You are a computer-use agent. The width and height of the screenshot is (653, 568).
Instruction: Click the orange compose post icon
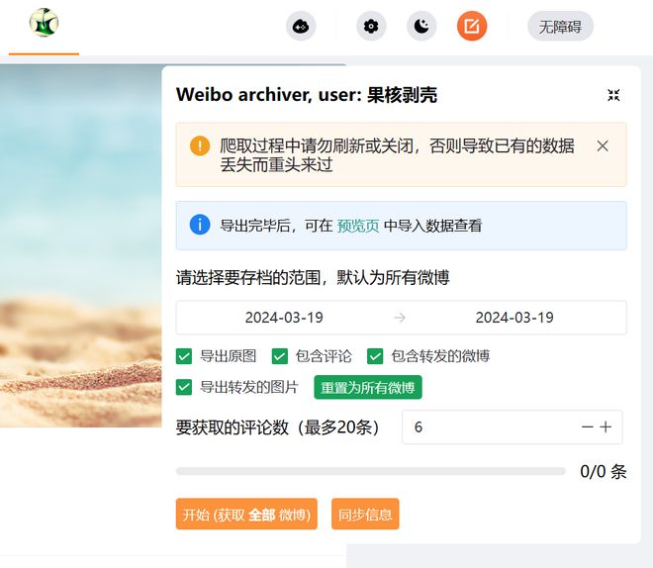(472, 27)
